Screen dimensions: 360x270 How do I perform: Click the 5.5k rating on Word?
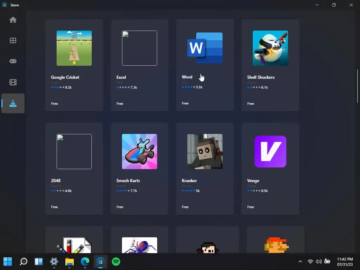tap(199, 87)
